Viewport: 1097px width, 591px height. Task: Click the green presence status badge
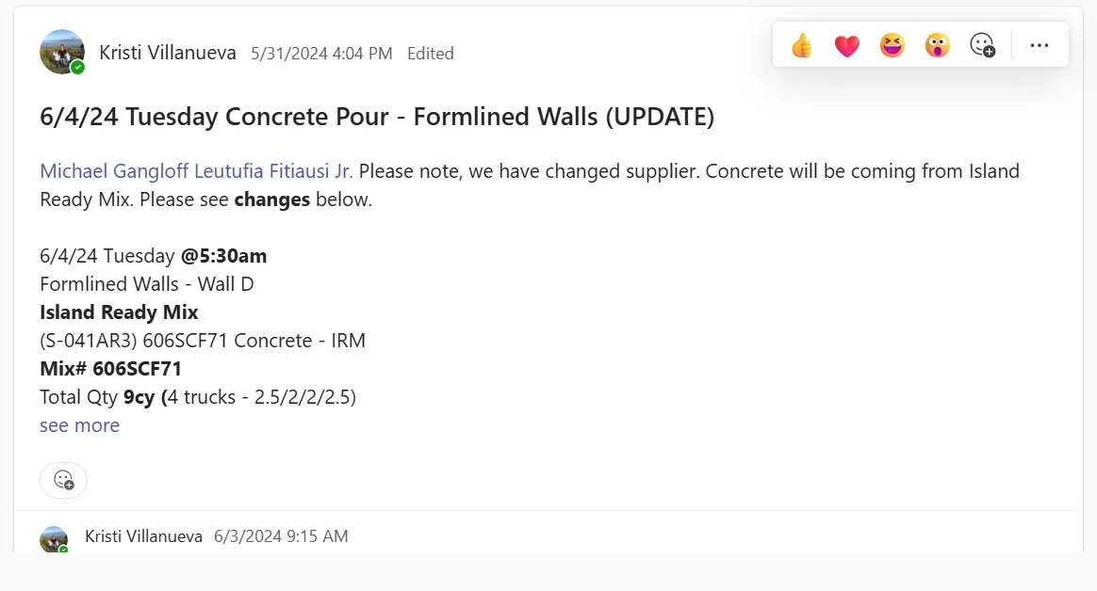click(x=77, y=67)
